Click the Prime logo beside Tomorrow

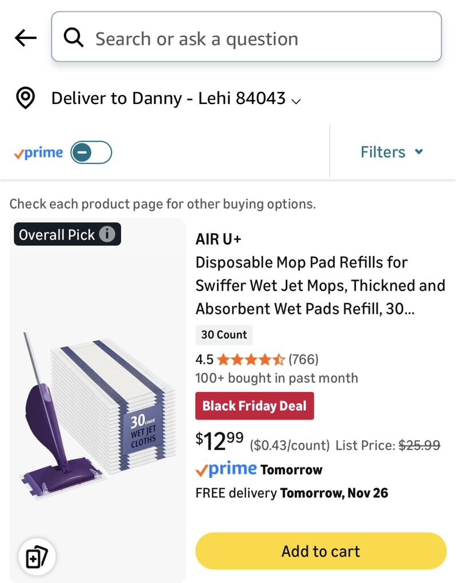(x=226, y=470)
